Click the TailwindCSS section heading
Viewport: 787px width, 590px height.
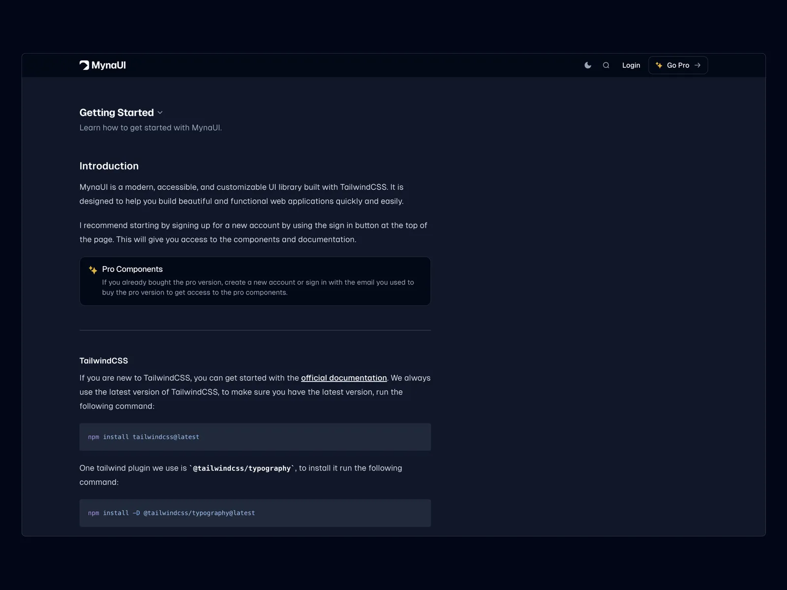tap(104, 361)
